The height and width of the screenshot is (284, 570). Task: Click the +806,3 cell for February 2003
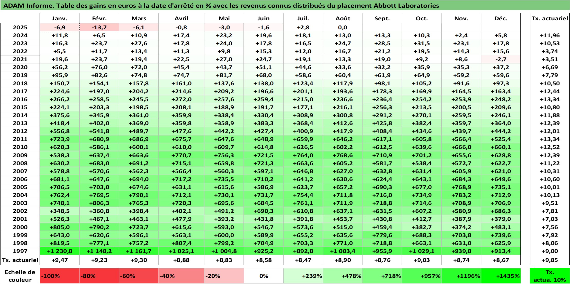(x=99, y=203)
